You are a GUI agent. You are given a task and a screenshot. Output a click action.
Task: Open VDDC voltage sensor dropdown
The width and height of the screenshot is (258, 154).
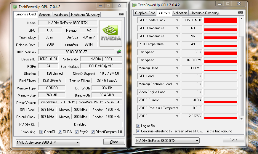click(177, 116)
